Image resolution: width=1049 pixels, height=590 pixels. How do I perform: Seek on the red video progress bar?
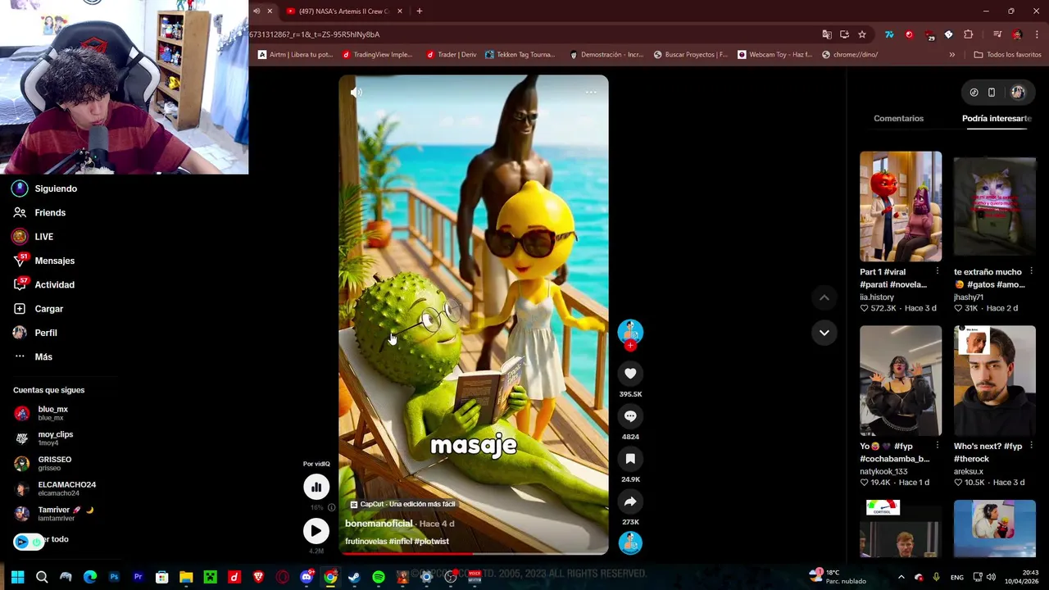coord(474,554)
